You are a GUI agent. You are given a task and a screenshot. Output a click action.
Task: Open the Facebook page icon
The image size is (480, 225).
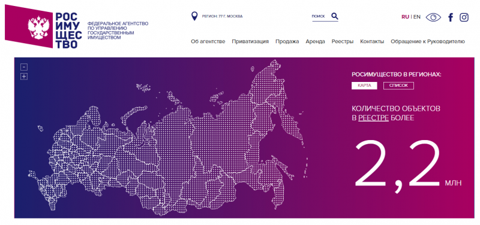point(451,17)
